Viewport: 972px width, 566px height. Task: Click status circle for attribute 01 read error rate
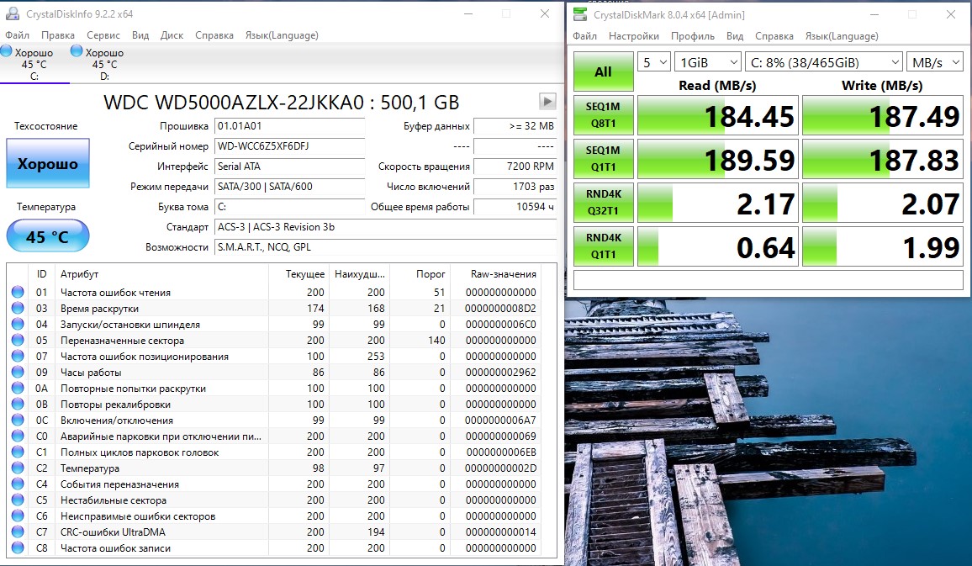(18, 292)
